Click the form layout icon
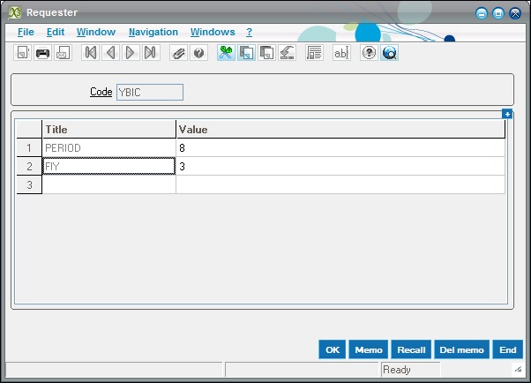 tap(314, 53)
